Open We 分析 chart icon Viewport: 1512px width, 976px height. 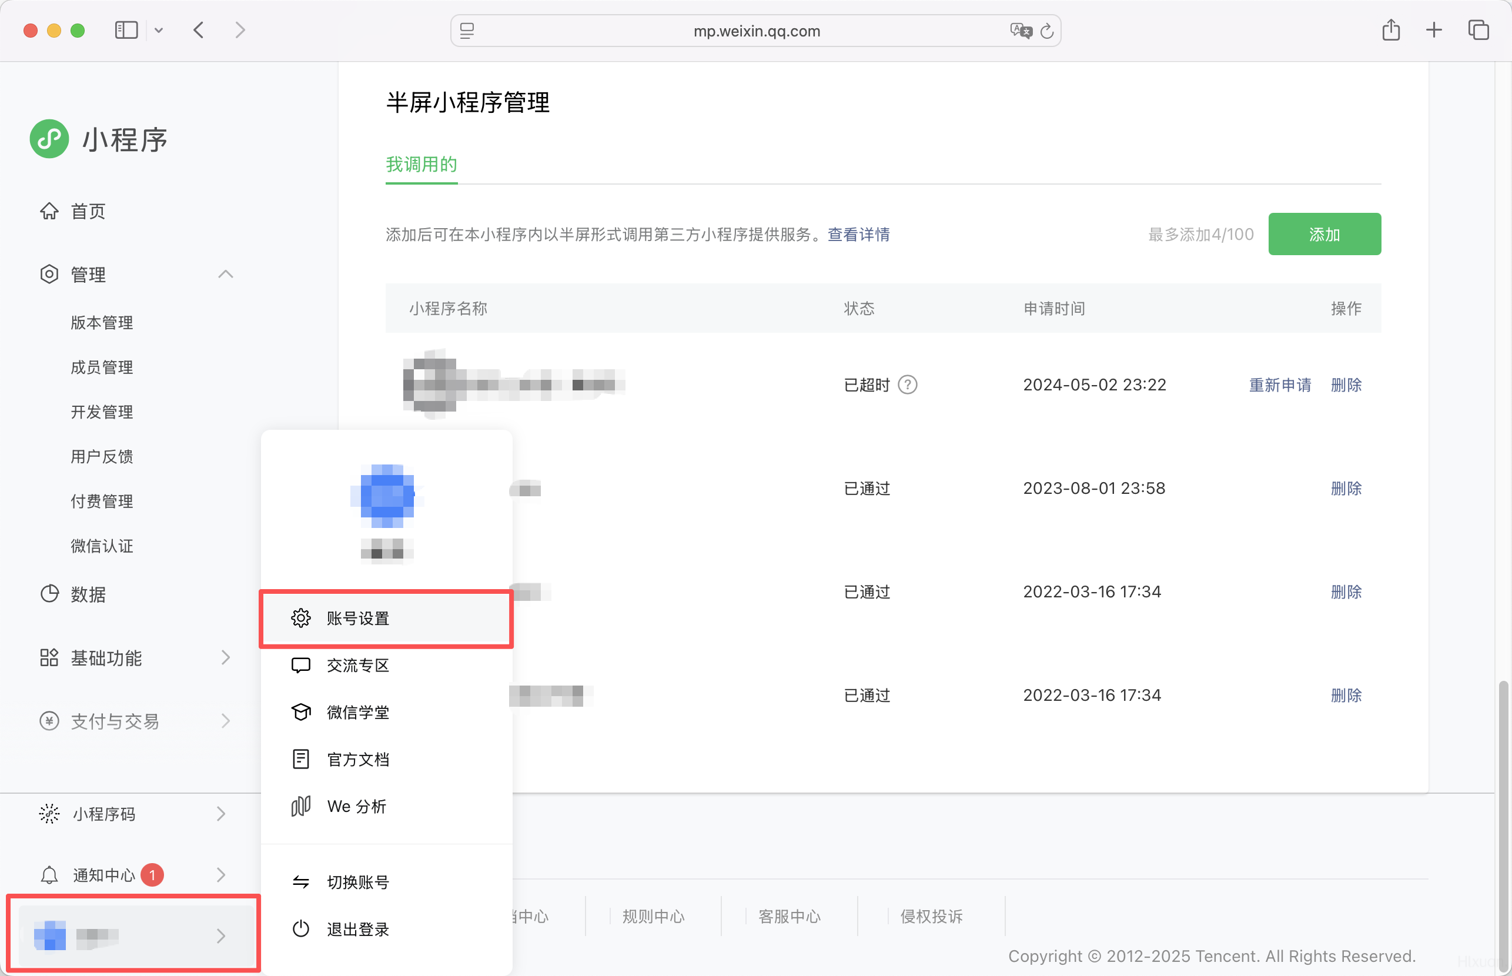point(300,806)
